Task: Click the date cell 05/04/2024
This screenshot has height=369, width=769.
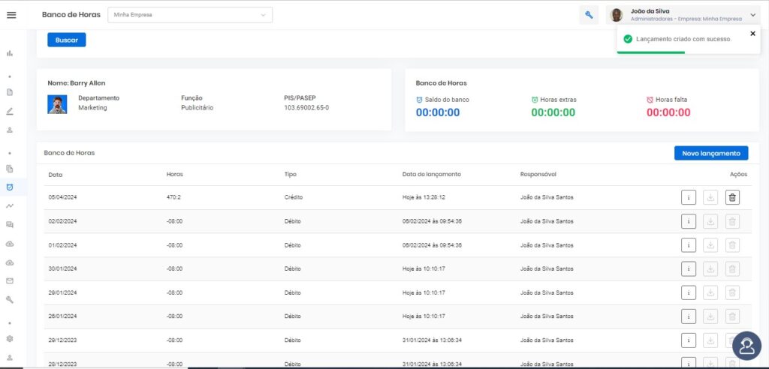Action: [63, 197]
